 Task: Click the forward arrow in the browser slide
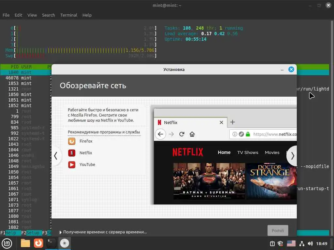pyautogui.click(x=171, y=134)
